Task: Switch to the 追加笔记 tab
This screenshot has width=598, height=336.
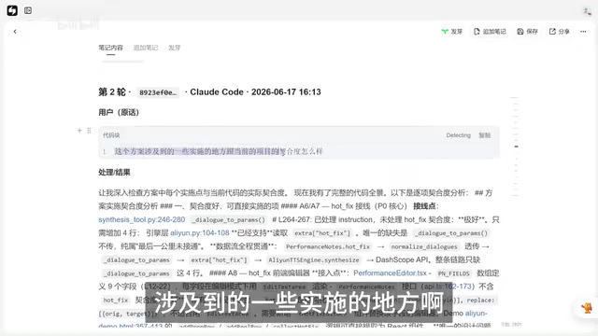Action: [x=146, y=48]
